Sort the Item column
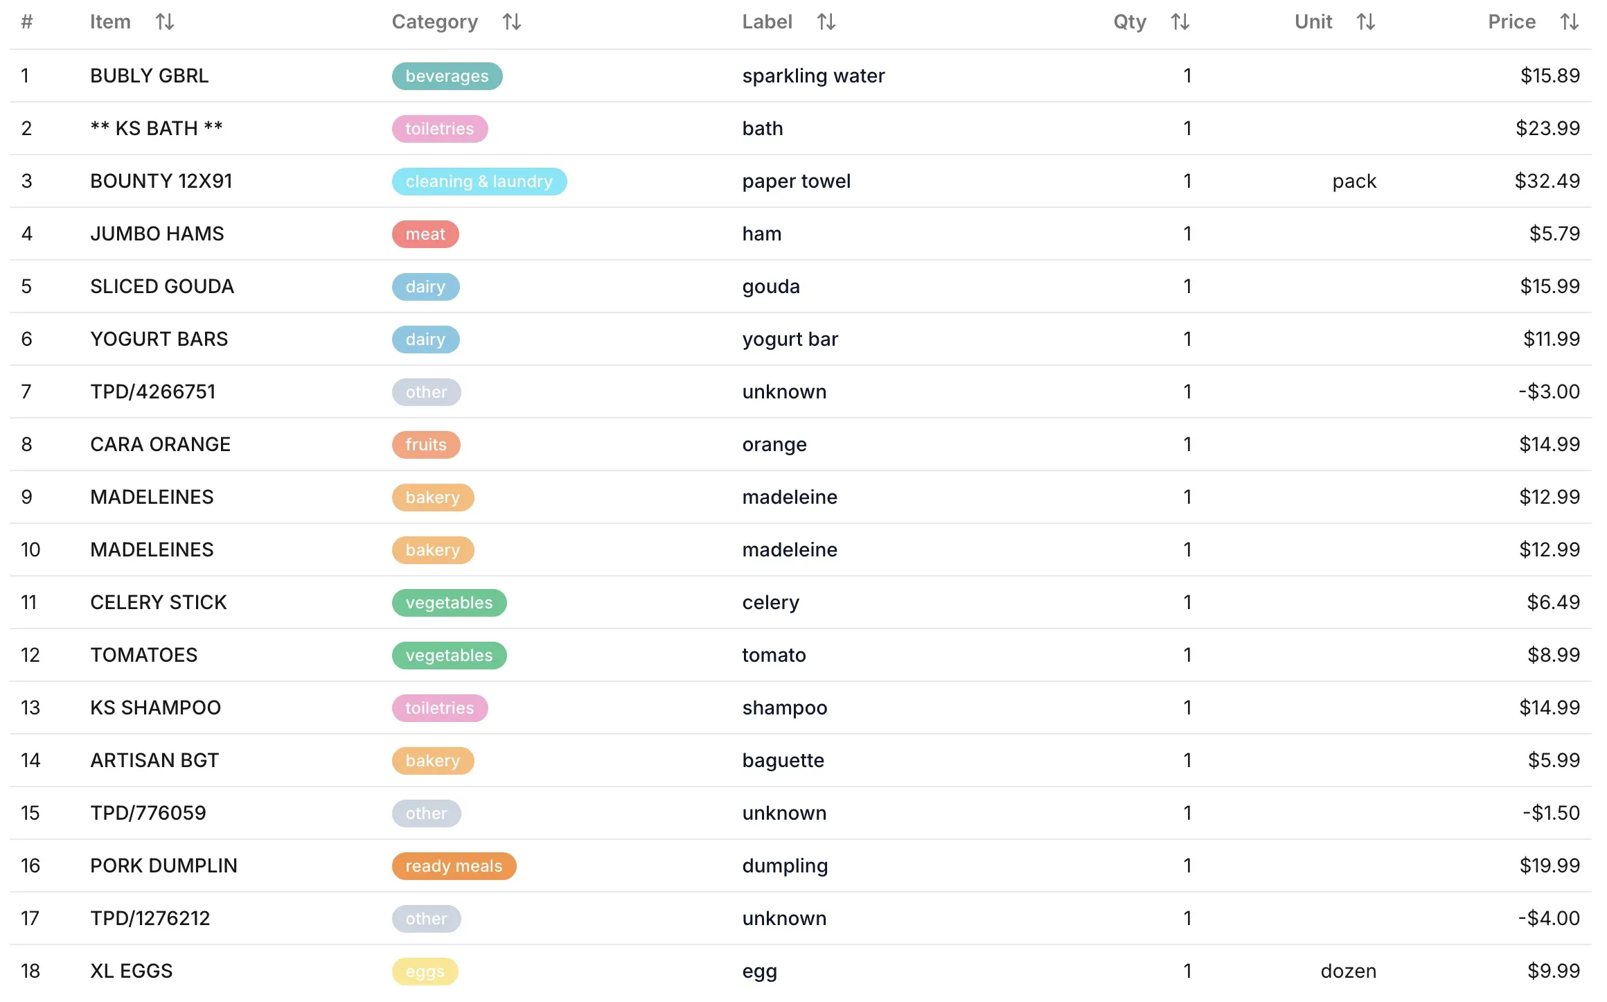 [165, 21]
